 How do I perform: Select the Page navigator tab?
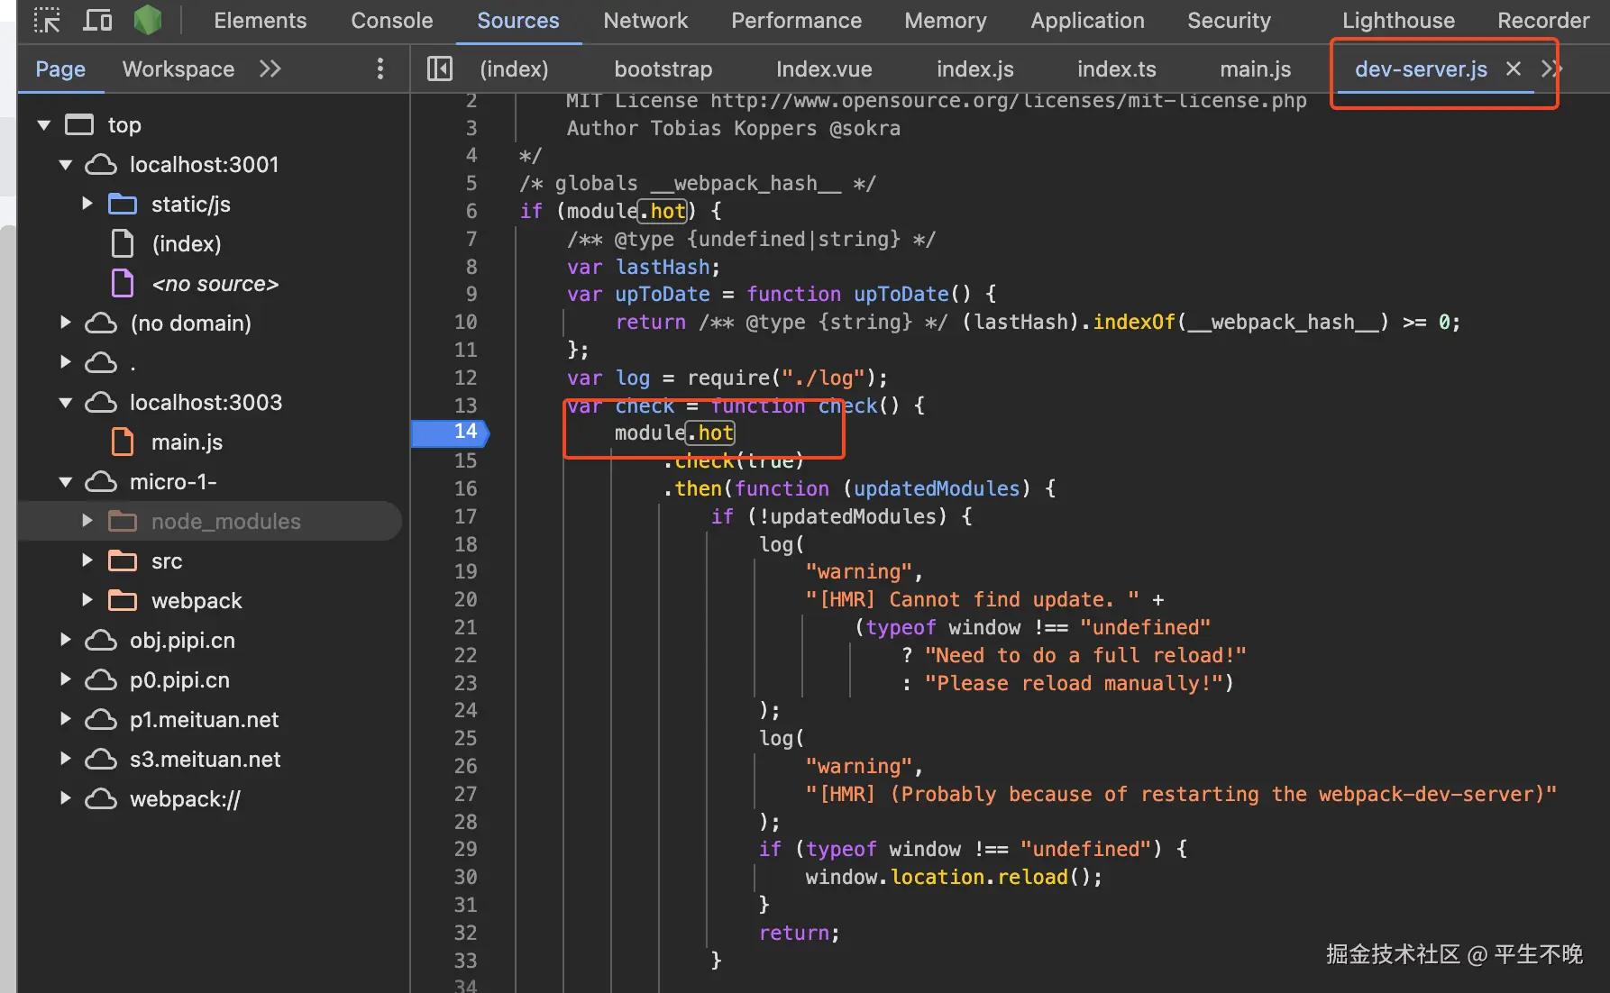pyautogui.click(x=60, y=69)
